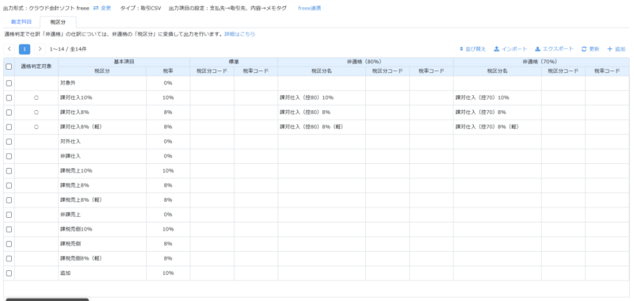Switch to the 勘定科目 tab
The image size is (634, 301).
[21, 22]
